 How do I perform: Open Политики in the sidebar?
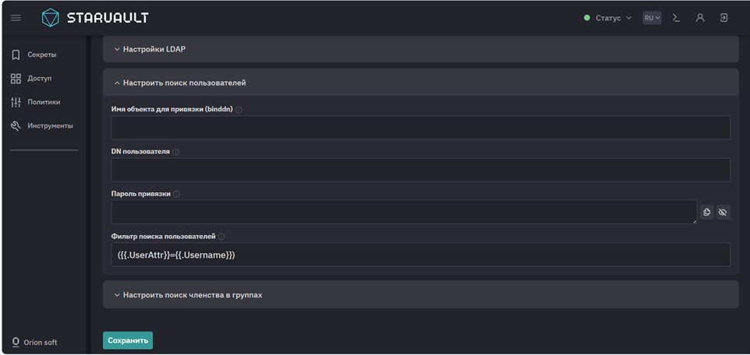(x=44, y=102)
